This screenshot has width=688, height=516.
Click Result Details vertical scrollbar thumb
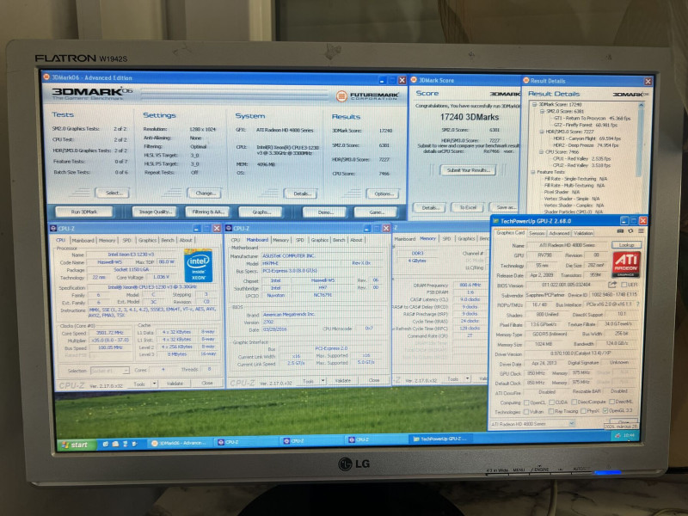click(x=641, y=143)
